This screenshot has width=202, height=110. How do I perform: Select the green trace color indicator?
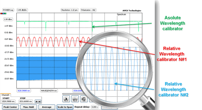[5, 13]
